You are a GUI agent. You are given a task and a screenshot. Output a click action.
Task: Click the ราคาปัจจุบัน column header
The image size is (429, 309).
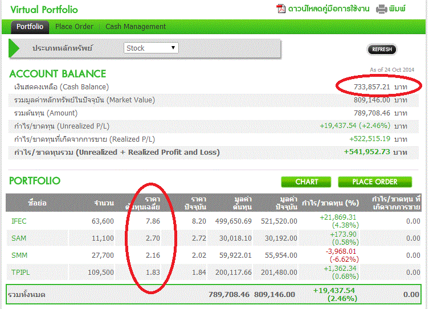pos(195,203)
